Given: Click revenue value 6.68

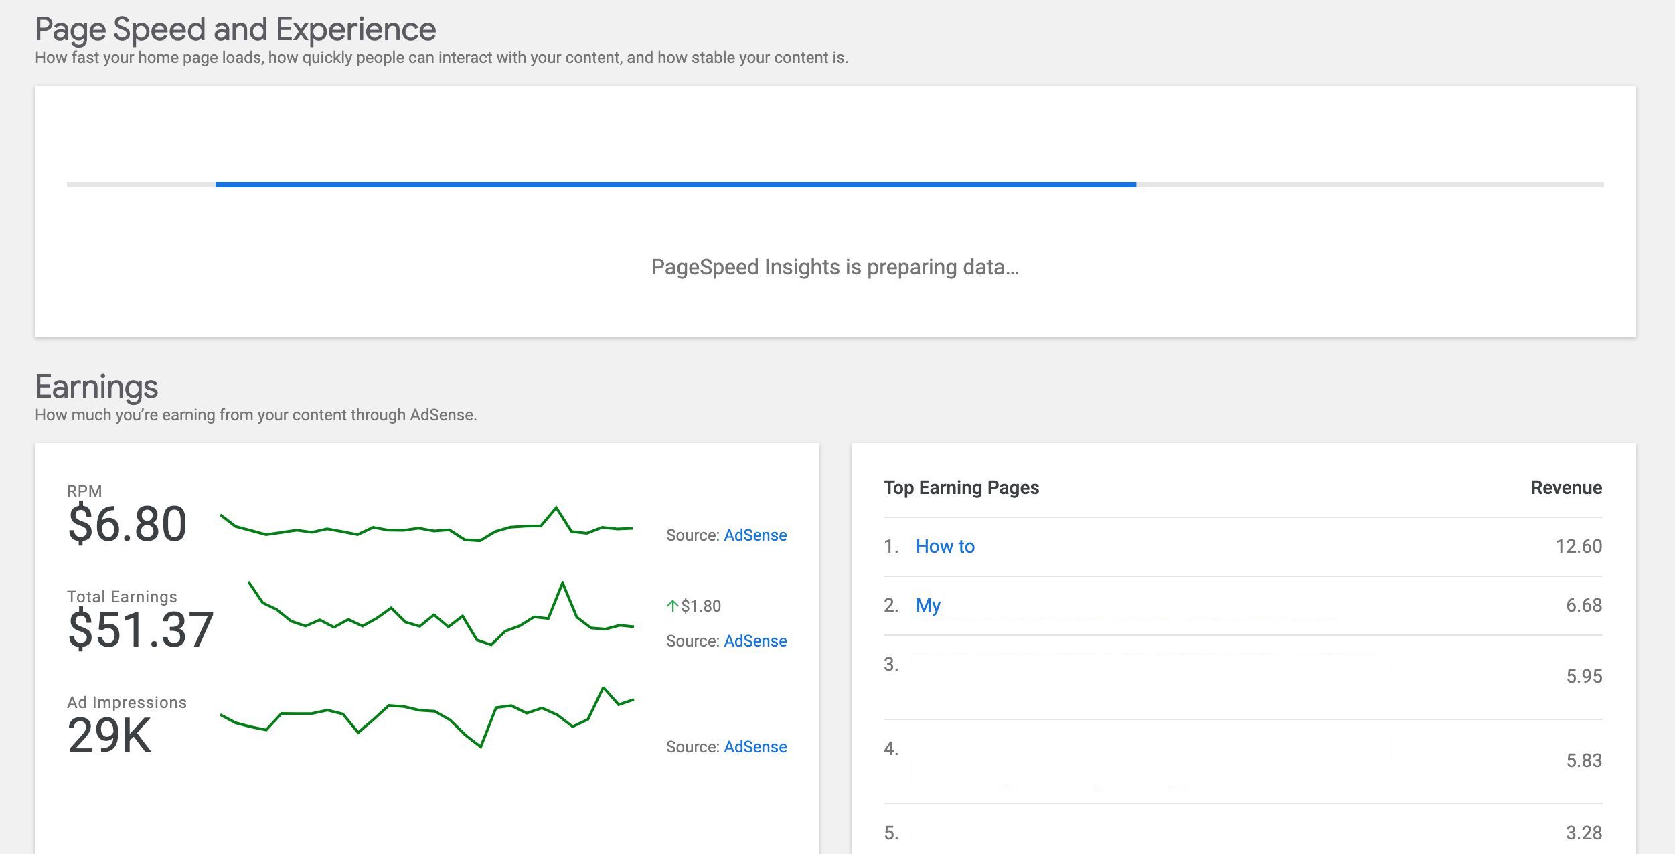Looking at the screenshot, I should 1584,606.
